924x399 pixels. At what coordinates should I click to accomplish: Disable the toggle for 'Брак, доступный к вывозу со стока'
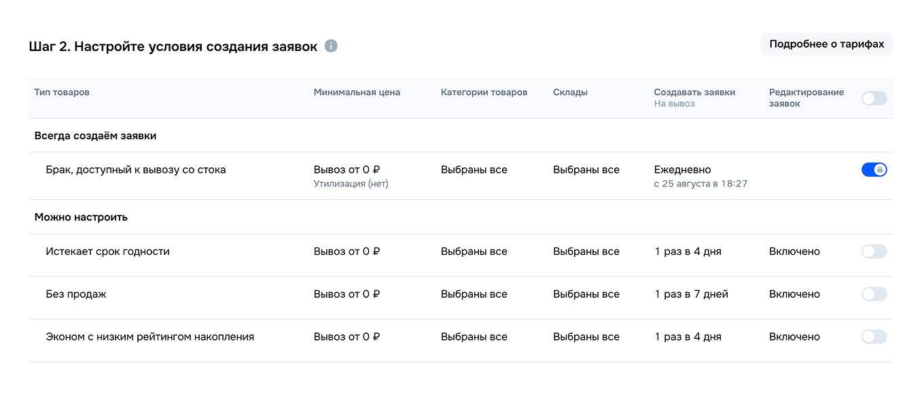[874, 169]
